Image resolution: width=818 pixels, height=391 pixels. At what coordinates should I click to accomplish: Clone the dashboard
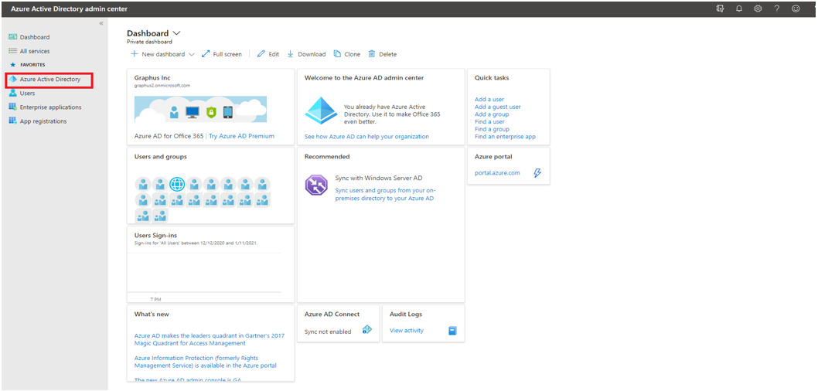[x=347, y=54]
